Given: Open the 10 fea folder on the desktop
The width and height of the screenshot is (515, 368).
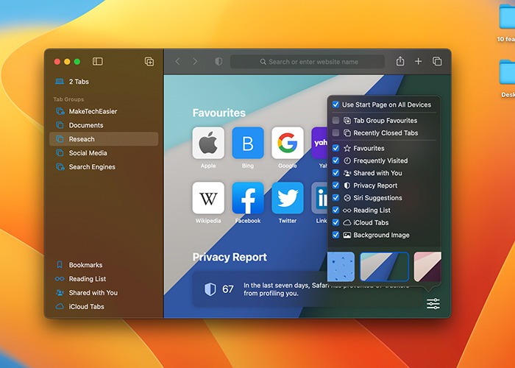Looking at the screenshot, I should coord(507,16).
